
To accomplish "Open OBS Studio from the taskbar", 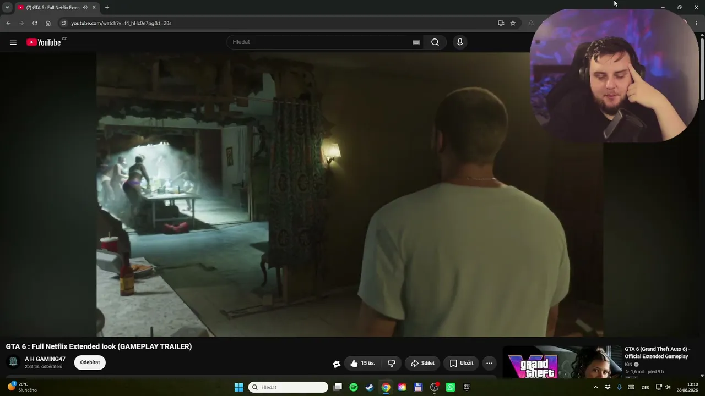I will pyautogui.click(x=435, y=387).
